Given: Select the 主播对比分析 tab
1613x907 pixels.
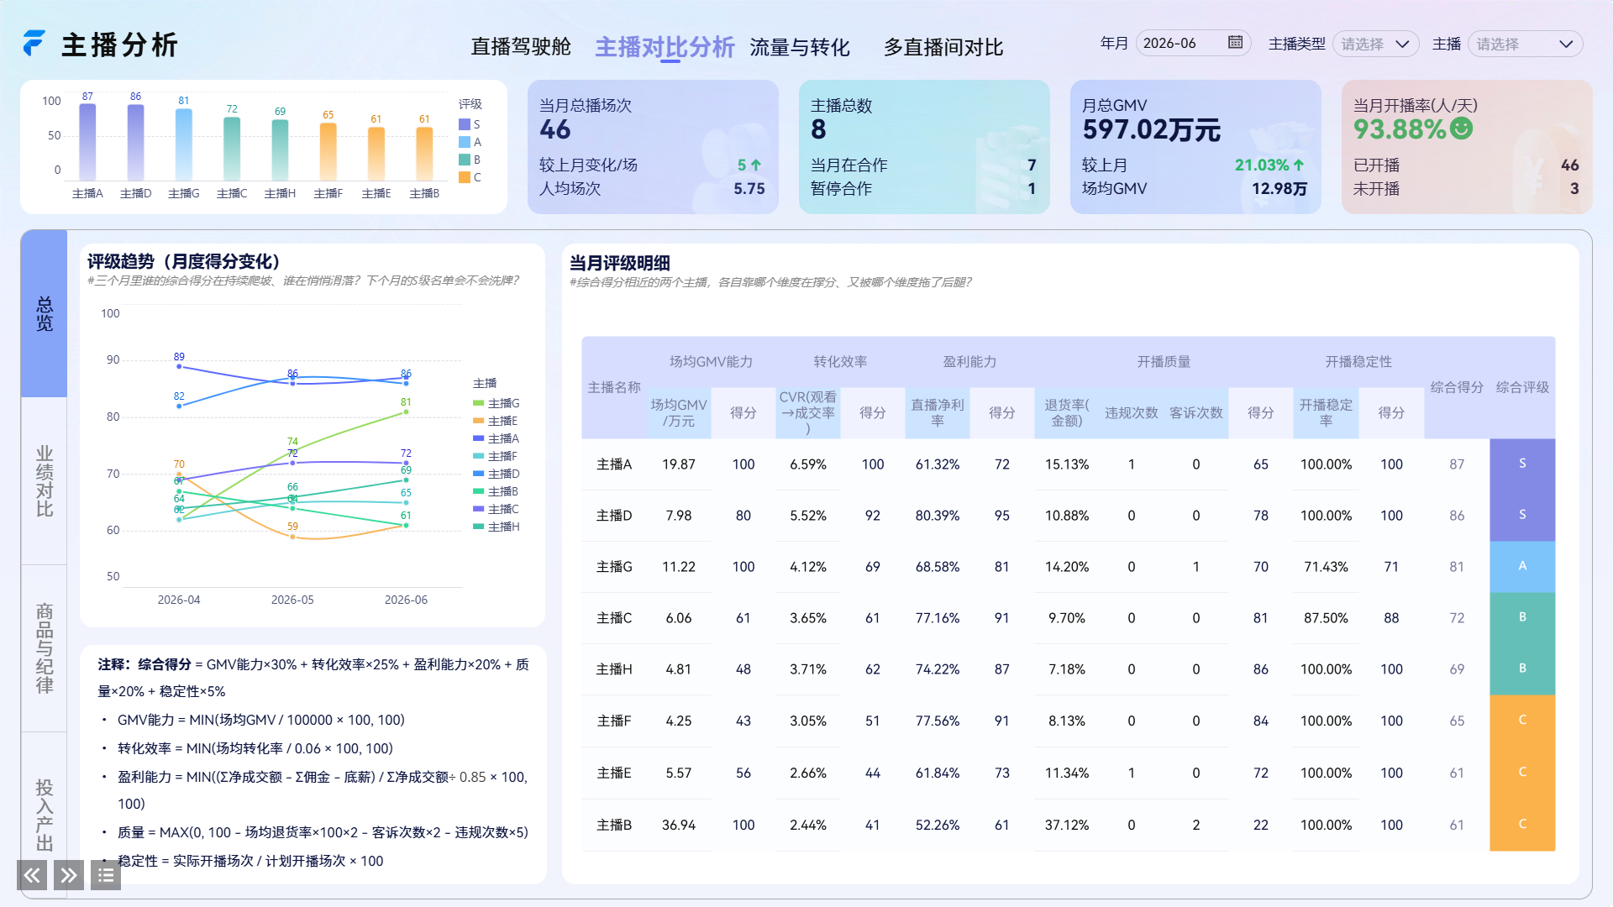Looking at the screenshot, I should [665, 47].
